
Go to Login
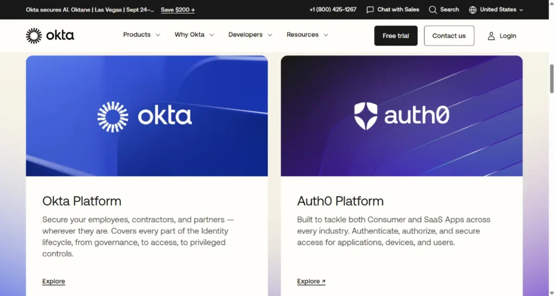(507, 36)
